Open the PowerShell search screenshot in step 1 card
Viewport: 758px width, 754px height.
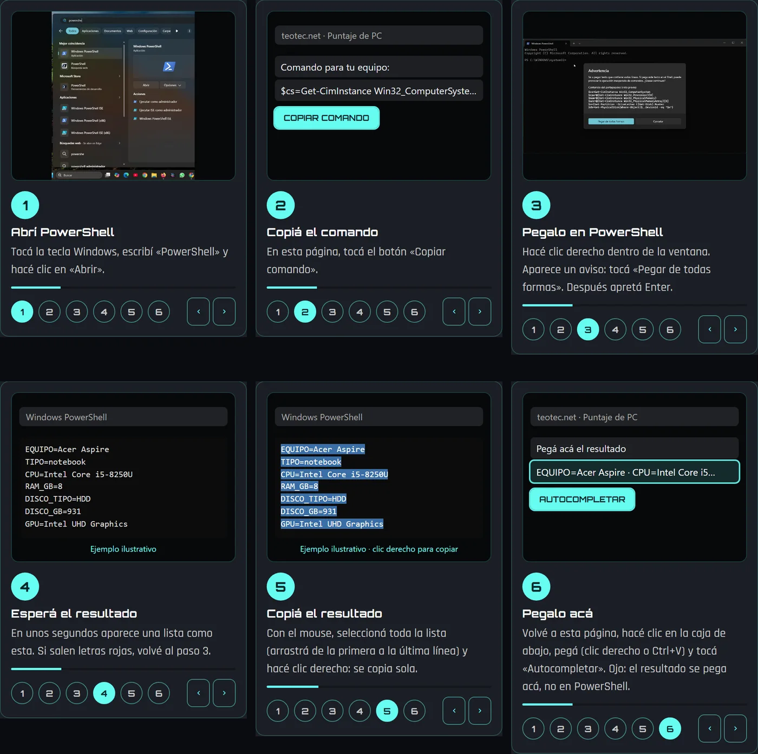(x=123, y=95)
